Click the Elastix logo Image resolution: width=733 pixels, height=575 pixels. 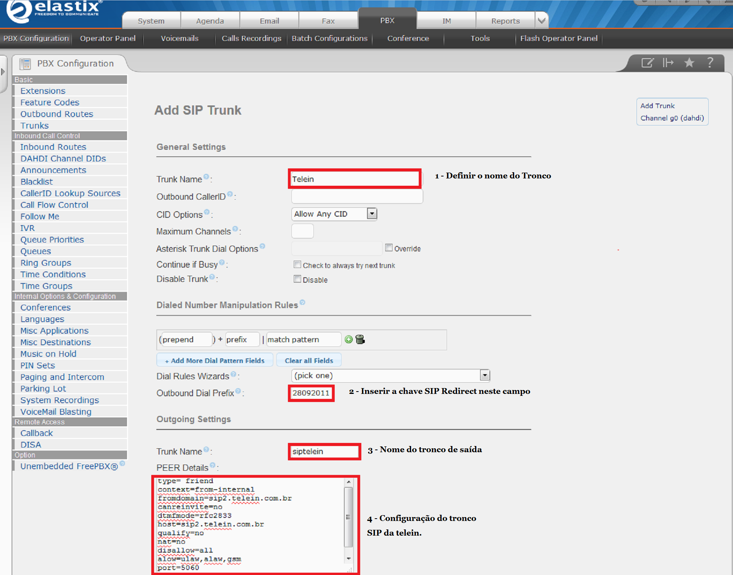pos(54,11)
